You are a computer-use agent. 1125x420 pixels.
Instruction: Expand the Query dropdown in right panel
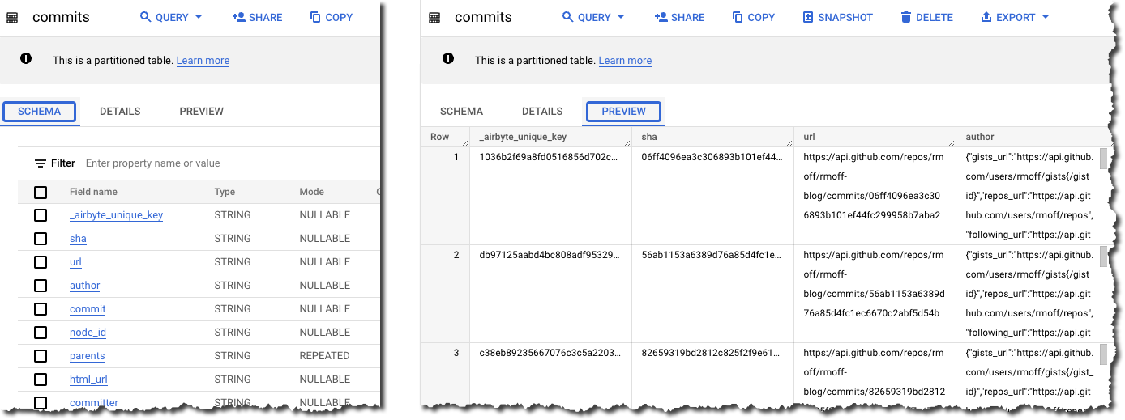[621, 17]
